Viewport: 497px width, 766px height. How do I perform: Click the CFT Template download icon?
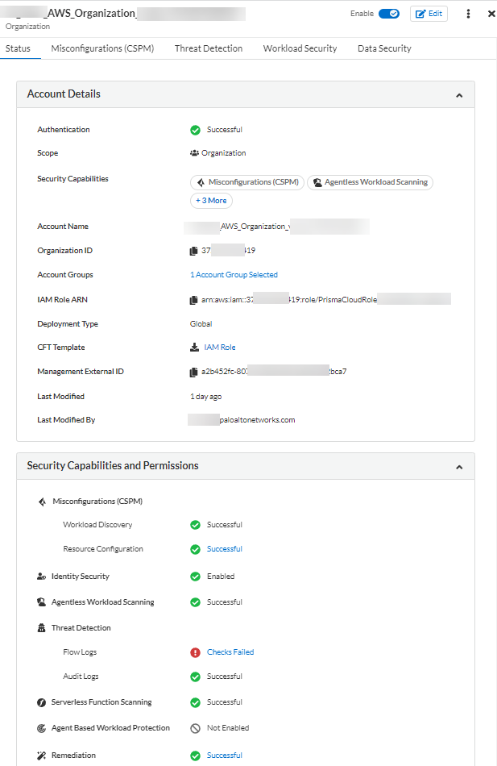pos(194,348)
